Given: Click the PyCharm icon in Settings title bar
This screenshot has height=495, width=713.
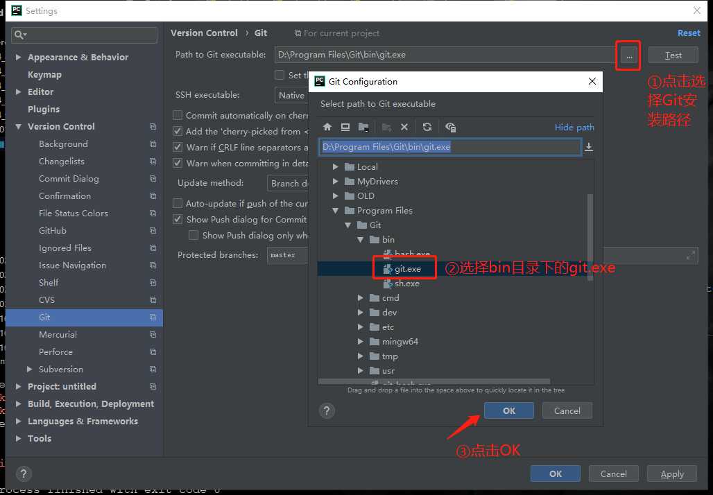Looking at the screenshot, I should point(17,10).
